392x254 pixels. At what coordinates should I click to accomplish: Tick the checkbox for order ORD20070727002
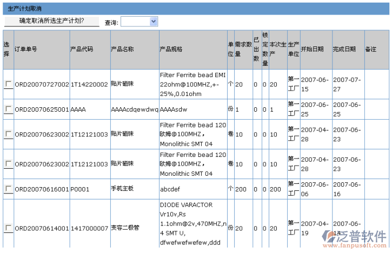pyautogui.click(x=8, y=84)
